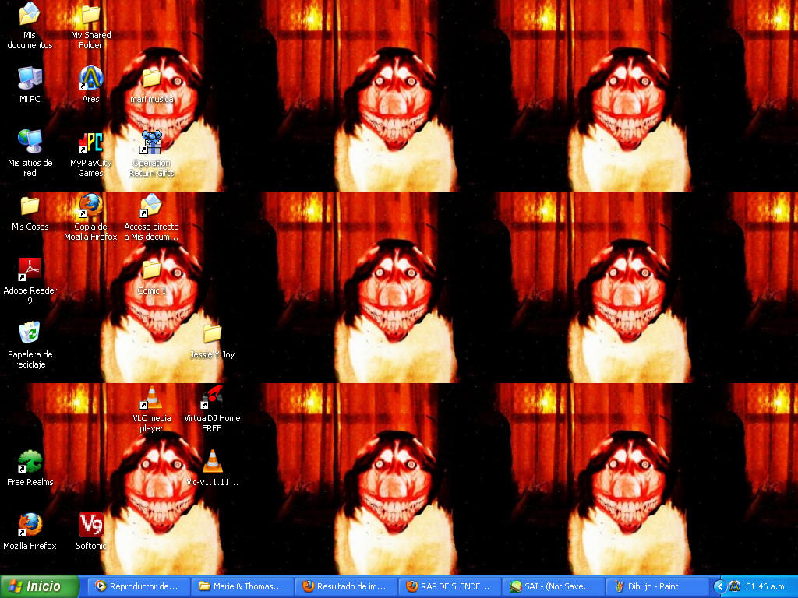Switch to Marie & Thomas folder window
Image resolution: width=798 pixels, height=598 pixels.
[x=243, y=586]
